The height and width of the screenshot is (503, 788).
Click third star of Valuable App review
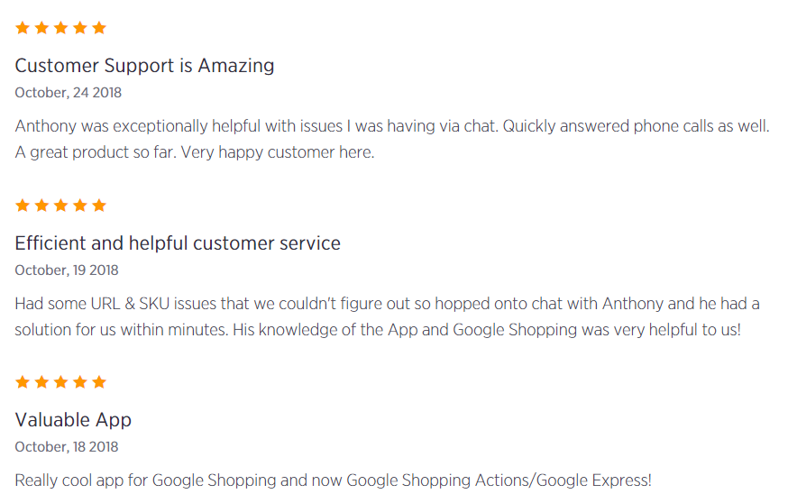(x=60, y=382)
